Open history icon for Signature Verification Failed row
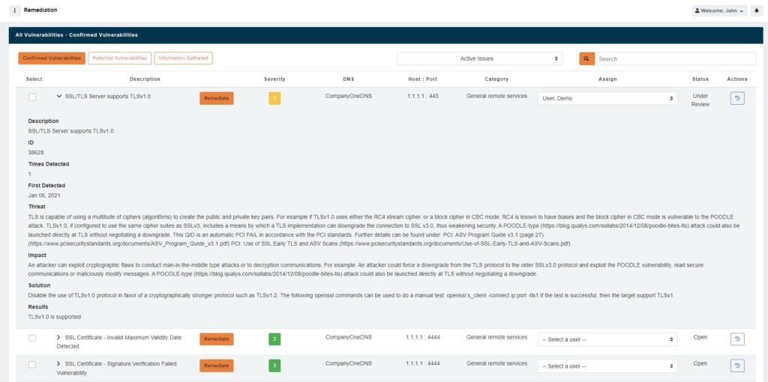 click(736, 366)
